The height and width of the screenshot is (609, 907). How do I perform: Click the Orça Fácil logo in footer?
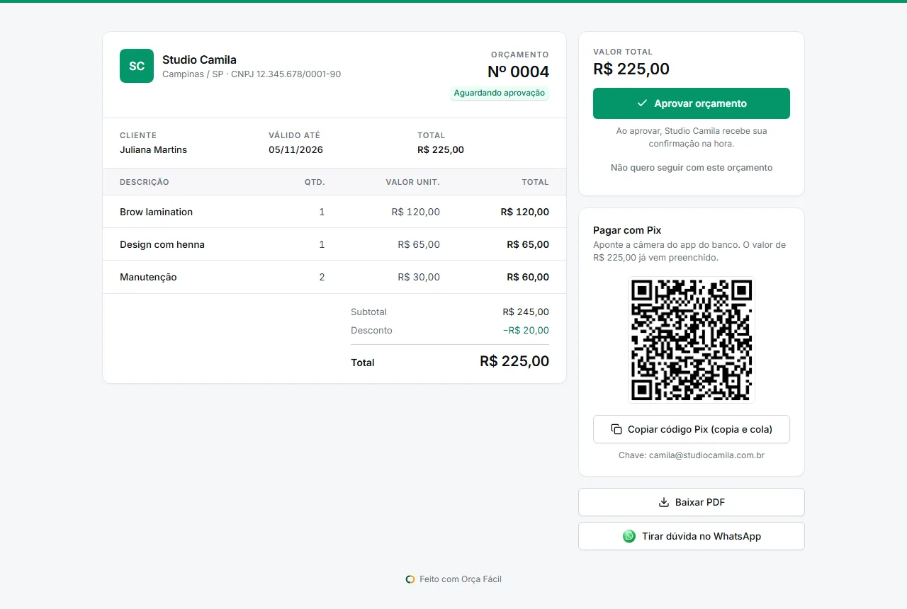click(410, 579)
